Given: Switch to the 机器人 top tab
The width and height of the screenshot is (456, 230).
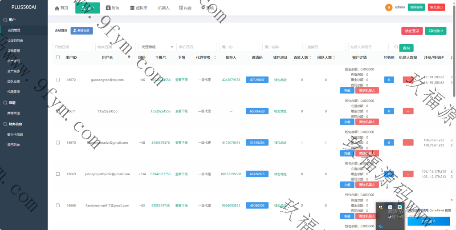Looking at the screenshot, I should pos(163,8).
